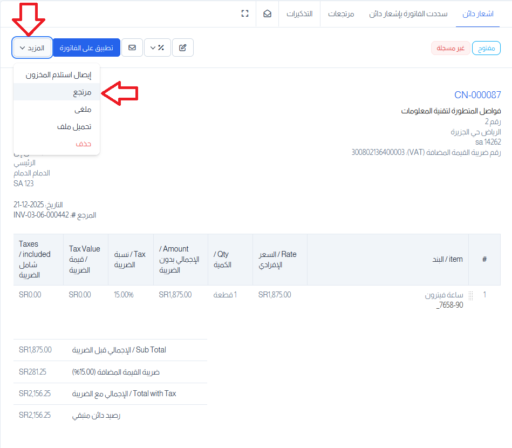Open the سددت الفاتورة بإشعار دائن tab

(x=408, y=13)
